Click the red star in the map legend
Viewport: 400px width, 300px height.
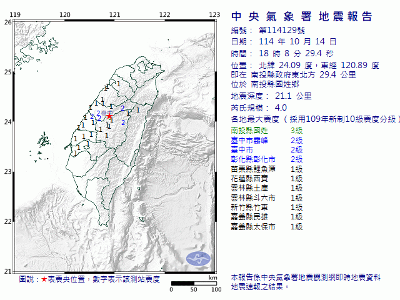(x=44, y=279)
